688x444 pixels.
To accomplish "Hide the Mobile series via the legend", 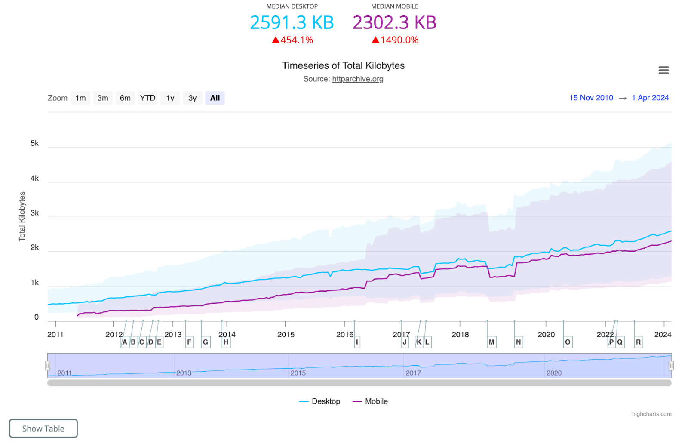I will point(370,401).
